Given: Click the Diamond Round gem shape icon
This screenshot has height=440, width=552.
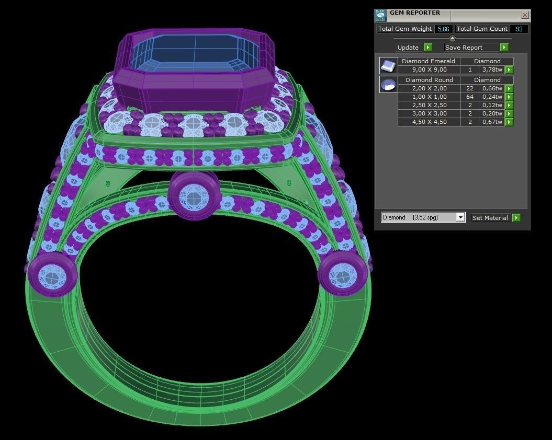Looking at the screenshot, I should click(x=388, y=85).
